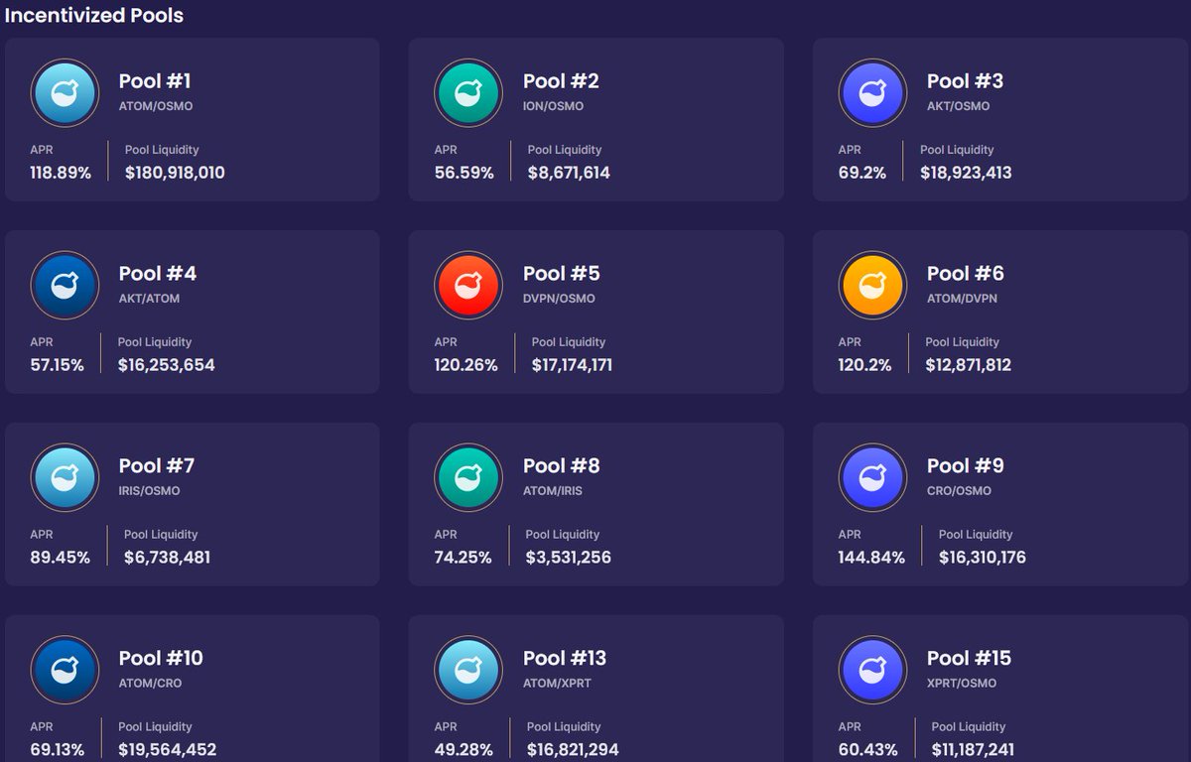The image size is (1191, 762).
Task: Click the 120.2% APR value
Action: 864,365
